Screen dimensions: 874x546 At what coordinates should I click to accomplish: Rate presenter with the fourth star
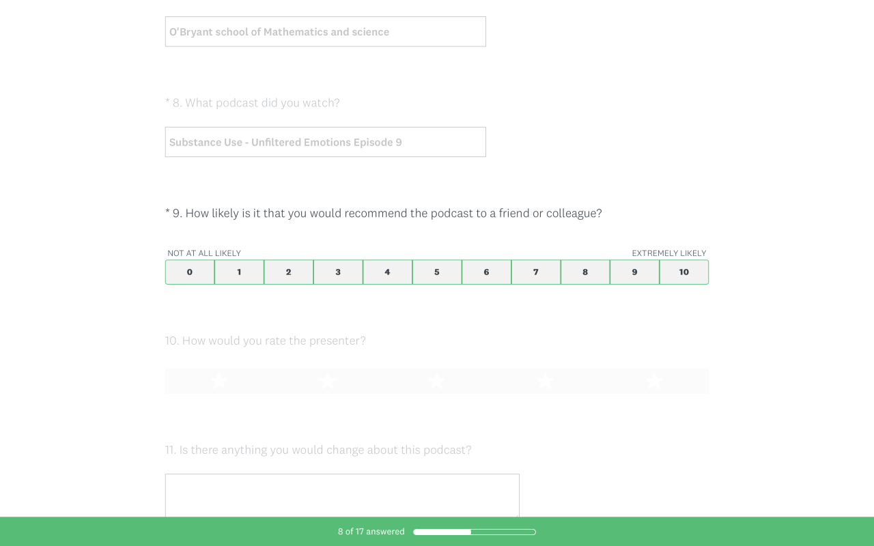pos(546,381)
